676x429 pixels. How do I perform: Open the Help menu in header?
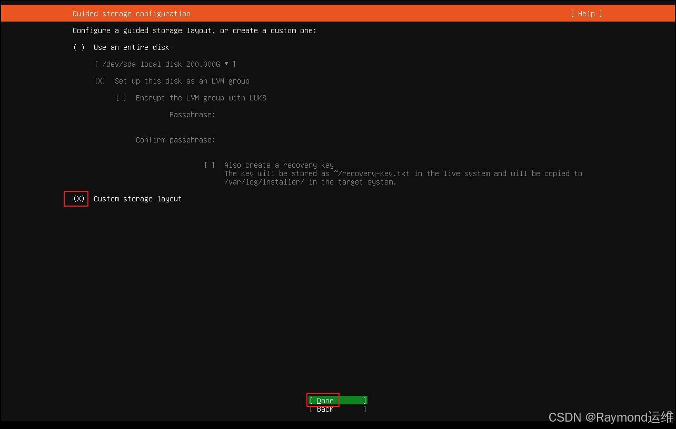coord(586,14)
